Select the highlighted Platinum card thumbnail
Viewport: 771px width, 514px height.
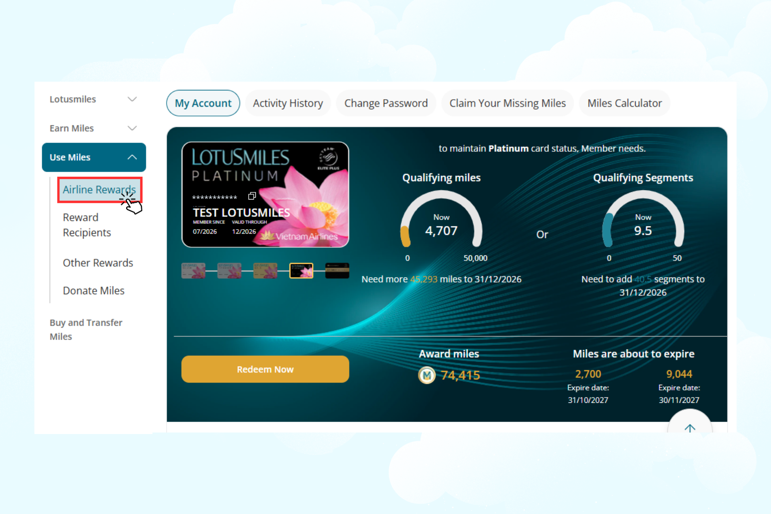[x=301, y=271]
